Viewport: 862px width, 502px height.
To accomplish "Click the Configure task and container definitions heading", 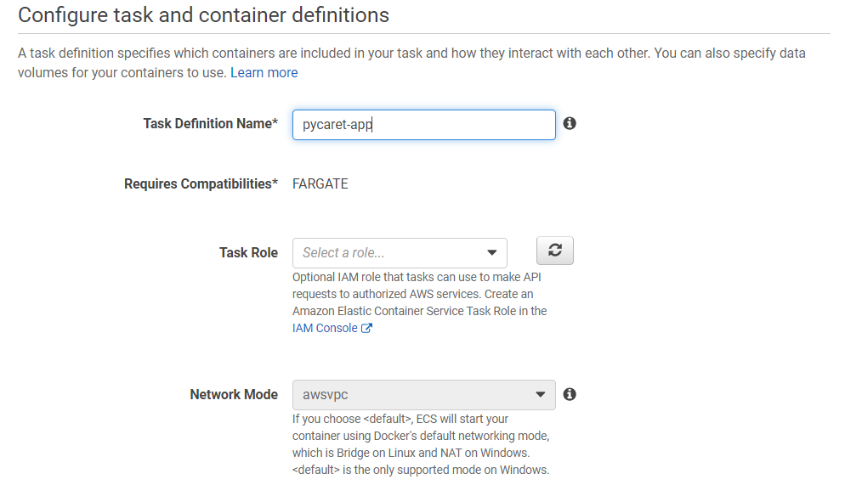I will 204,15.
